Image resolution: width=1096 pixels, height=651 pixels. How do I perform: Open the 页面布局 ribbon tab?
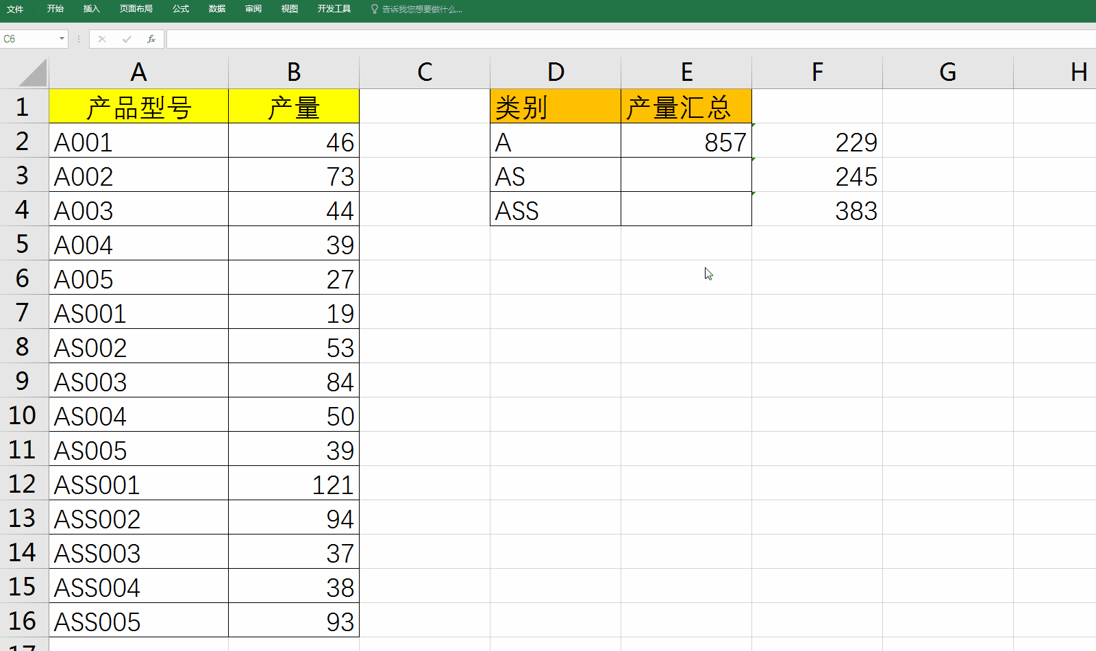coord(136,9)
